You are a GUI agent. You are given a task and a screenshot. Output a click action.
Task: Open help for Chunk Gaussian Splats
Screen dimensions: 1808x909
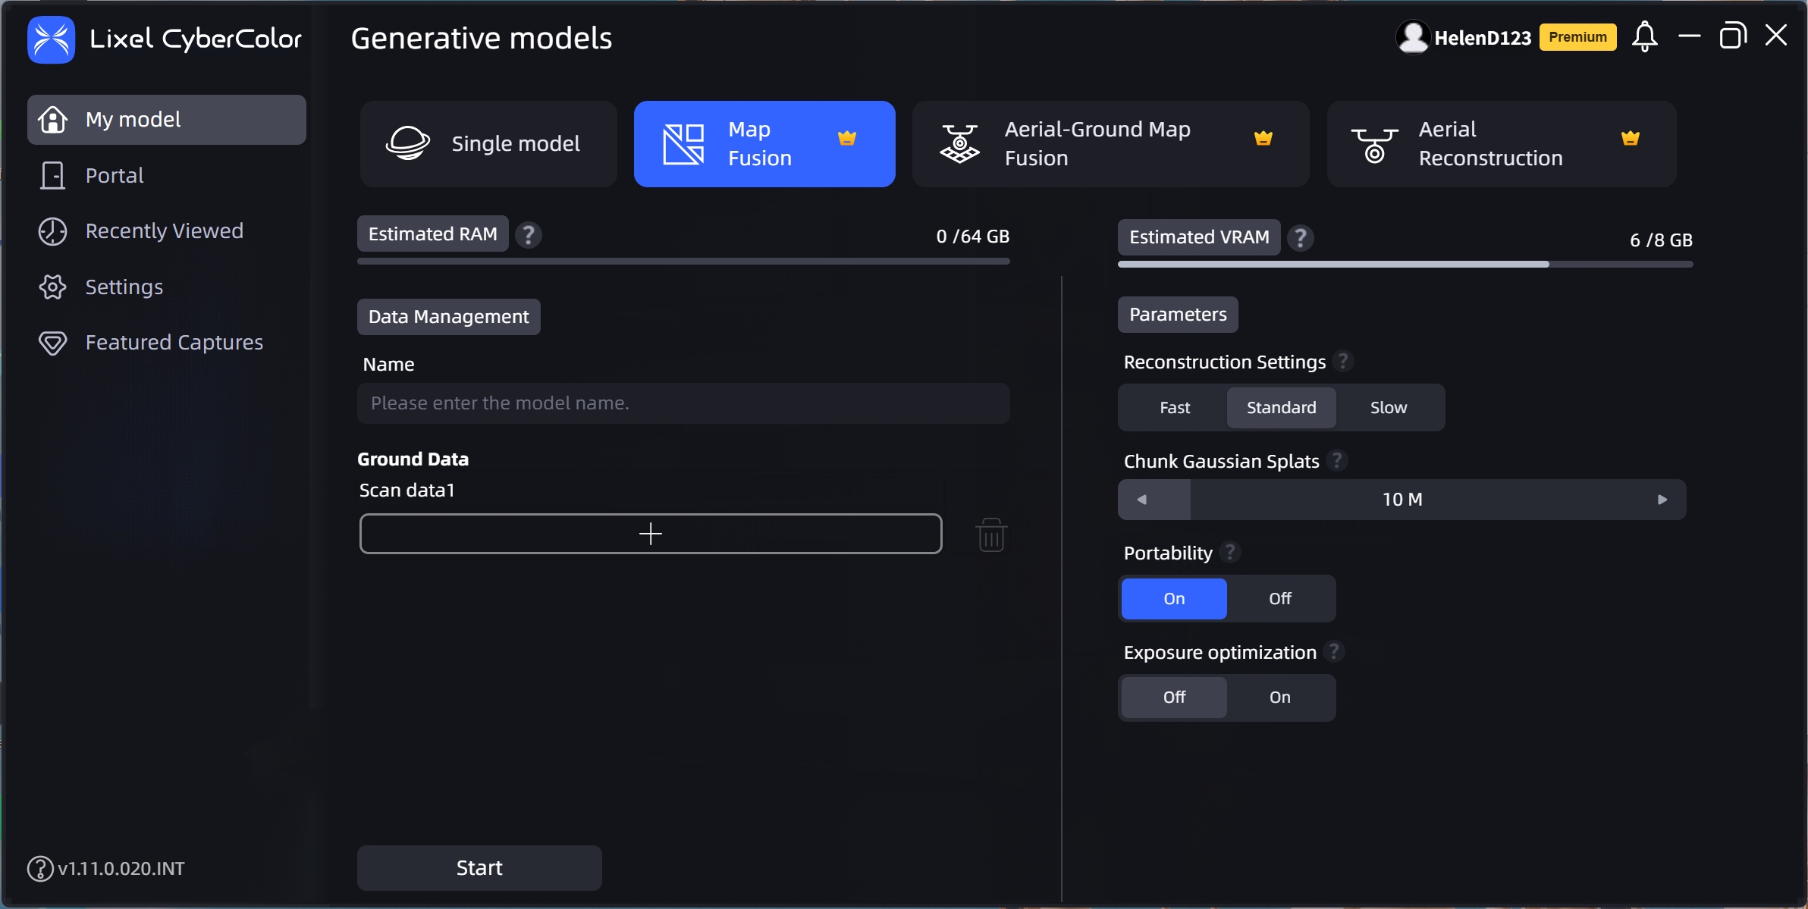[x=1337, y=460]
